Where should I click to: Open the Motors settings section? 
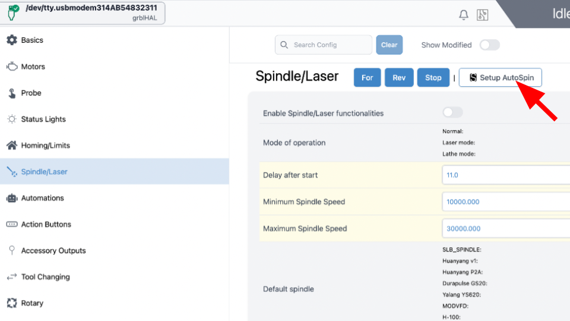[115, 67]
